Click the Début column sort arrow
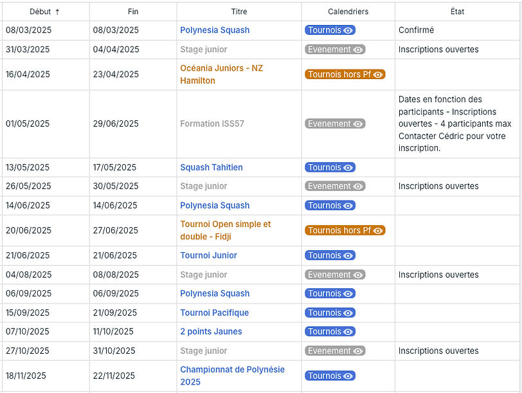 click(57, 12)
